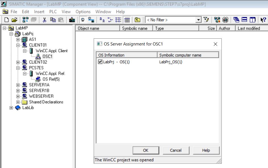
Task: Switch to List view icon
Action: [118, 20]
